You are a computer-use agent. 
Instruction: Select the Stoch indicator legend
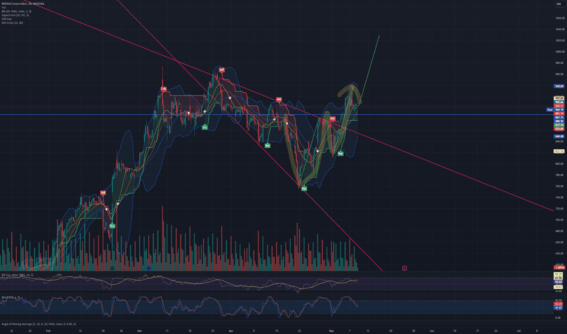[x=10, y=298]
